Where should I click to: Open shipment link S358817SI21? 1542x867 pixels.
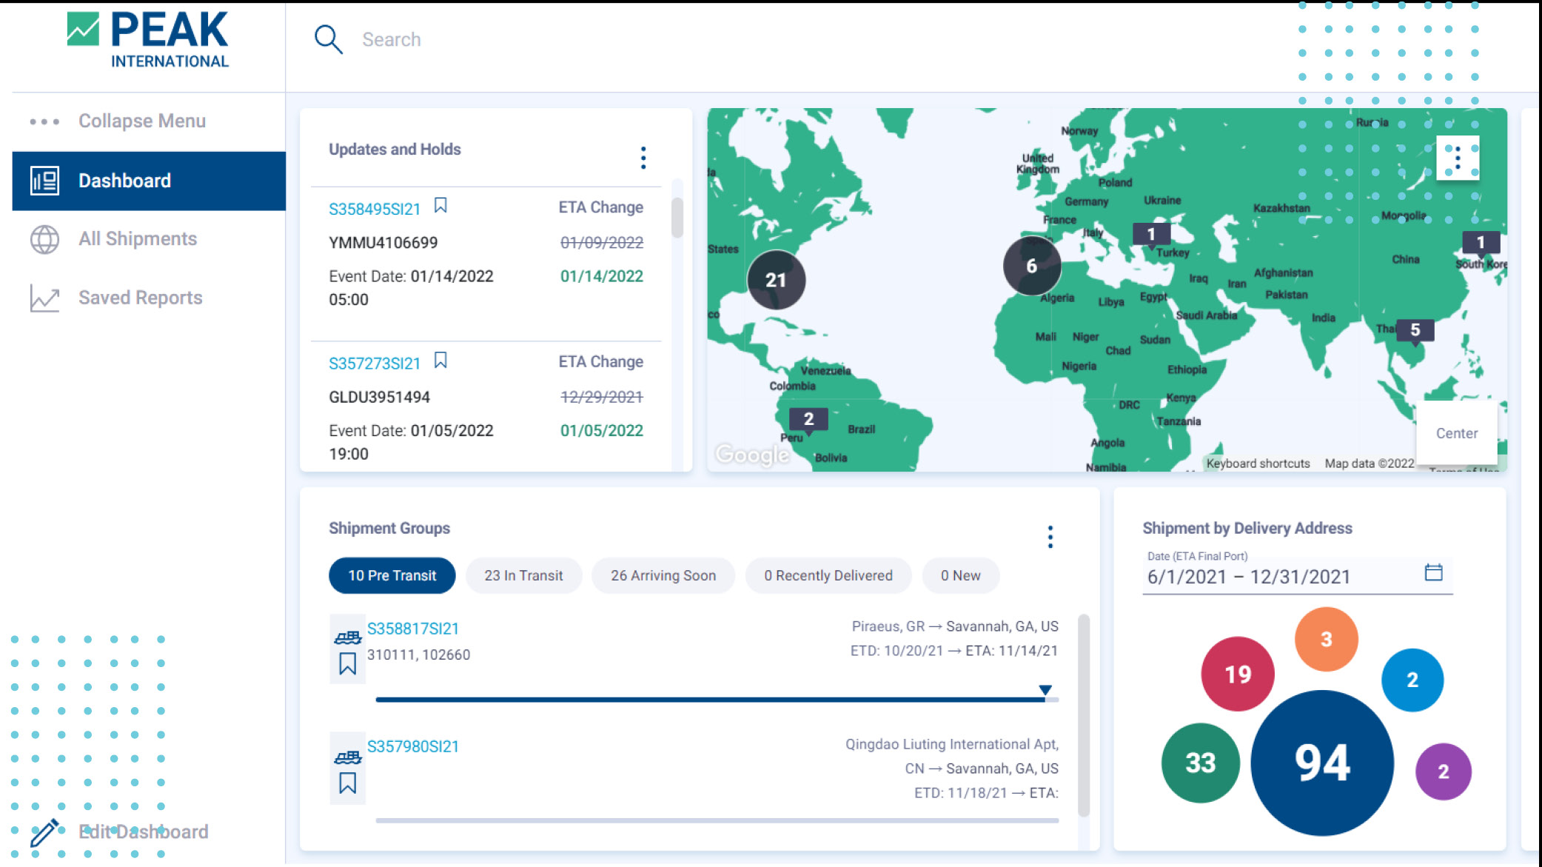[413, 629]
